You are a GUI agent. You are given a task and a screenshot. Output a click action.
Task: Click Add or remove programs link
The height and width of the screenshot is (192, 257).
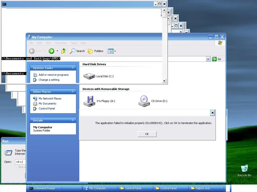[54, 75]
